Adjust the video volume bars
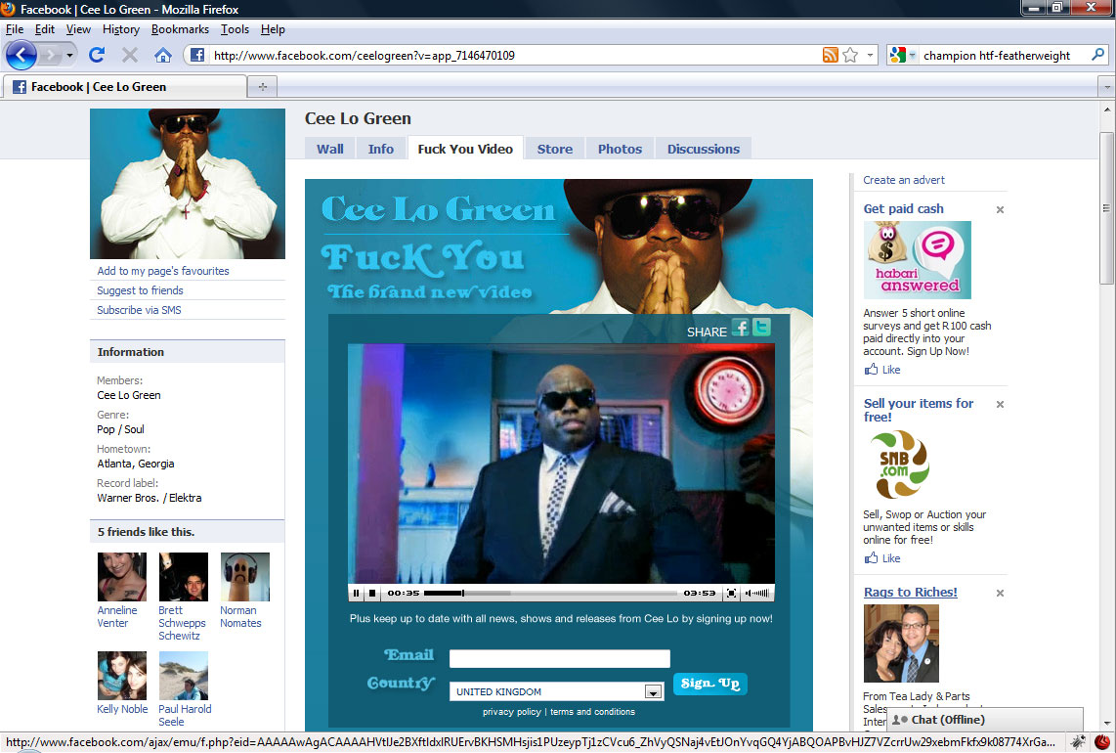Image resolution: width=1116 pixels, height=753 pixels. (761, 593)
